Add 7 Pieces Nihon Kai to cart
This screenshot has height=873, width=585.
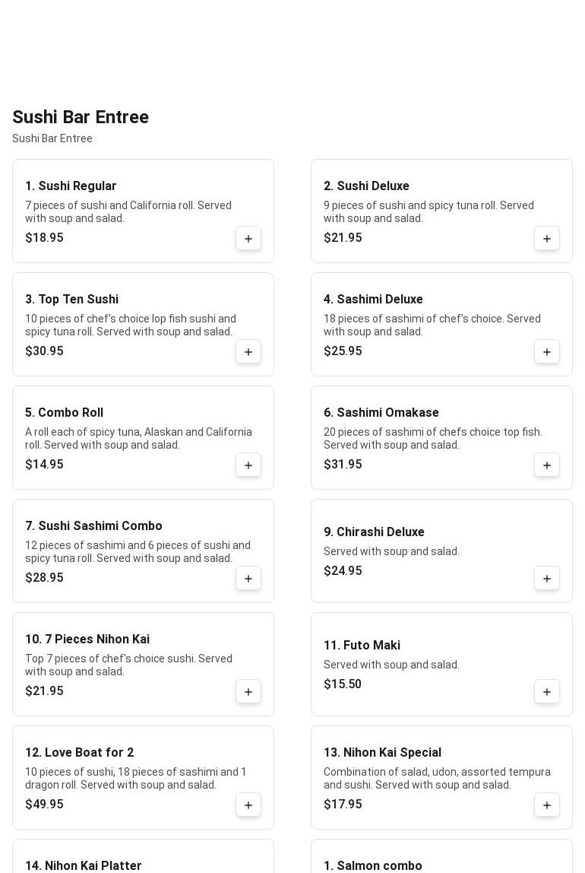(x=248, y=692)
